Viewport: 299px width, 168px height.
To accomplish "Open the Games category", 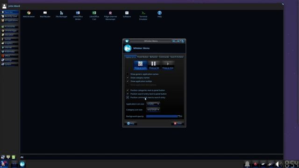I will coord(10,39).
